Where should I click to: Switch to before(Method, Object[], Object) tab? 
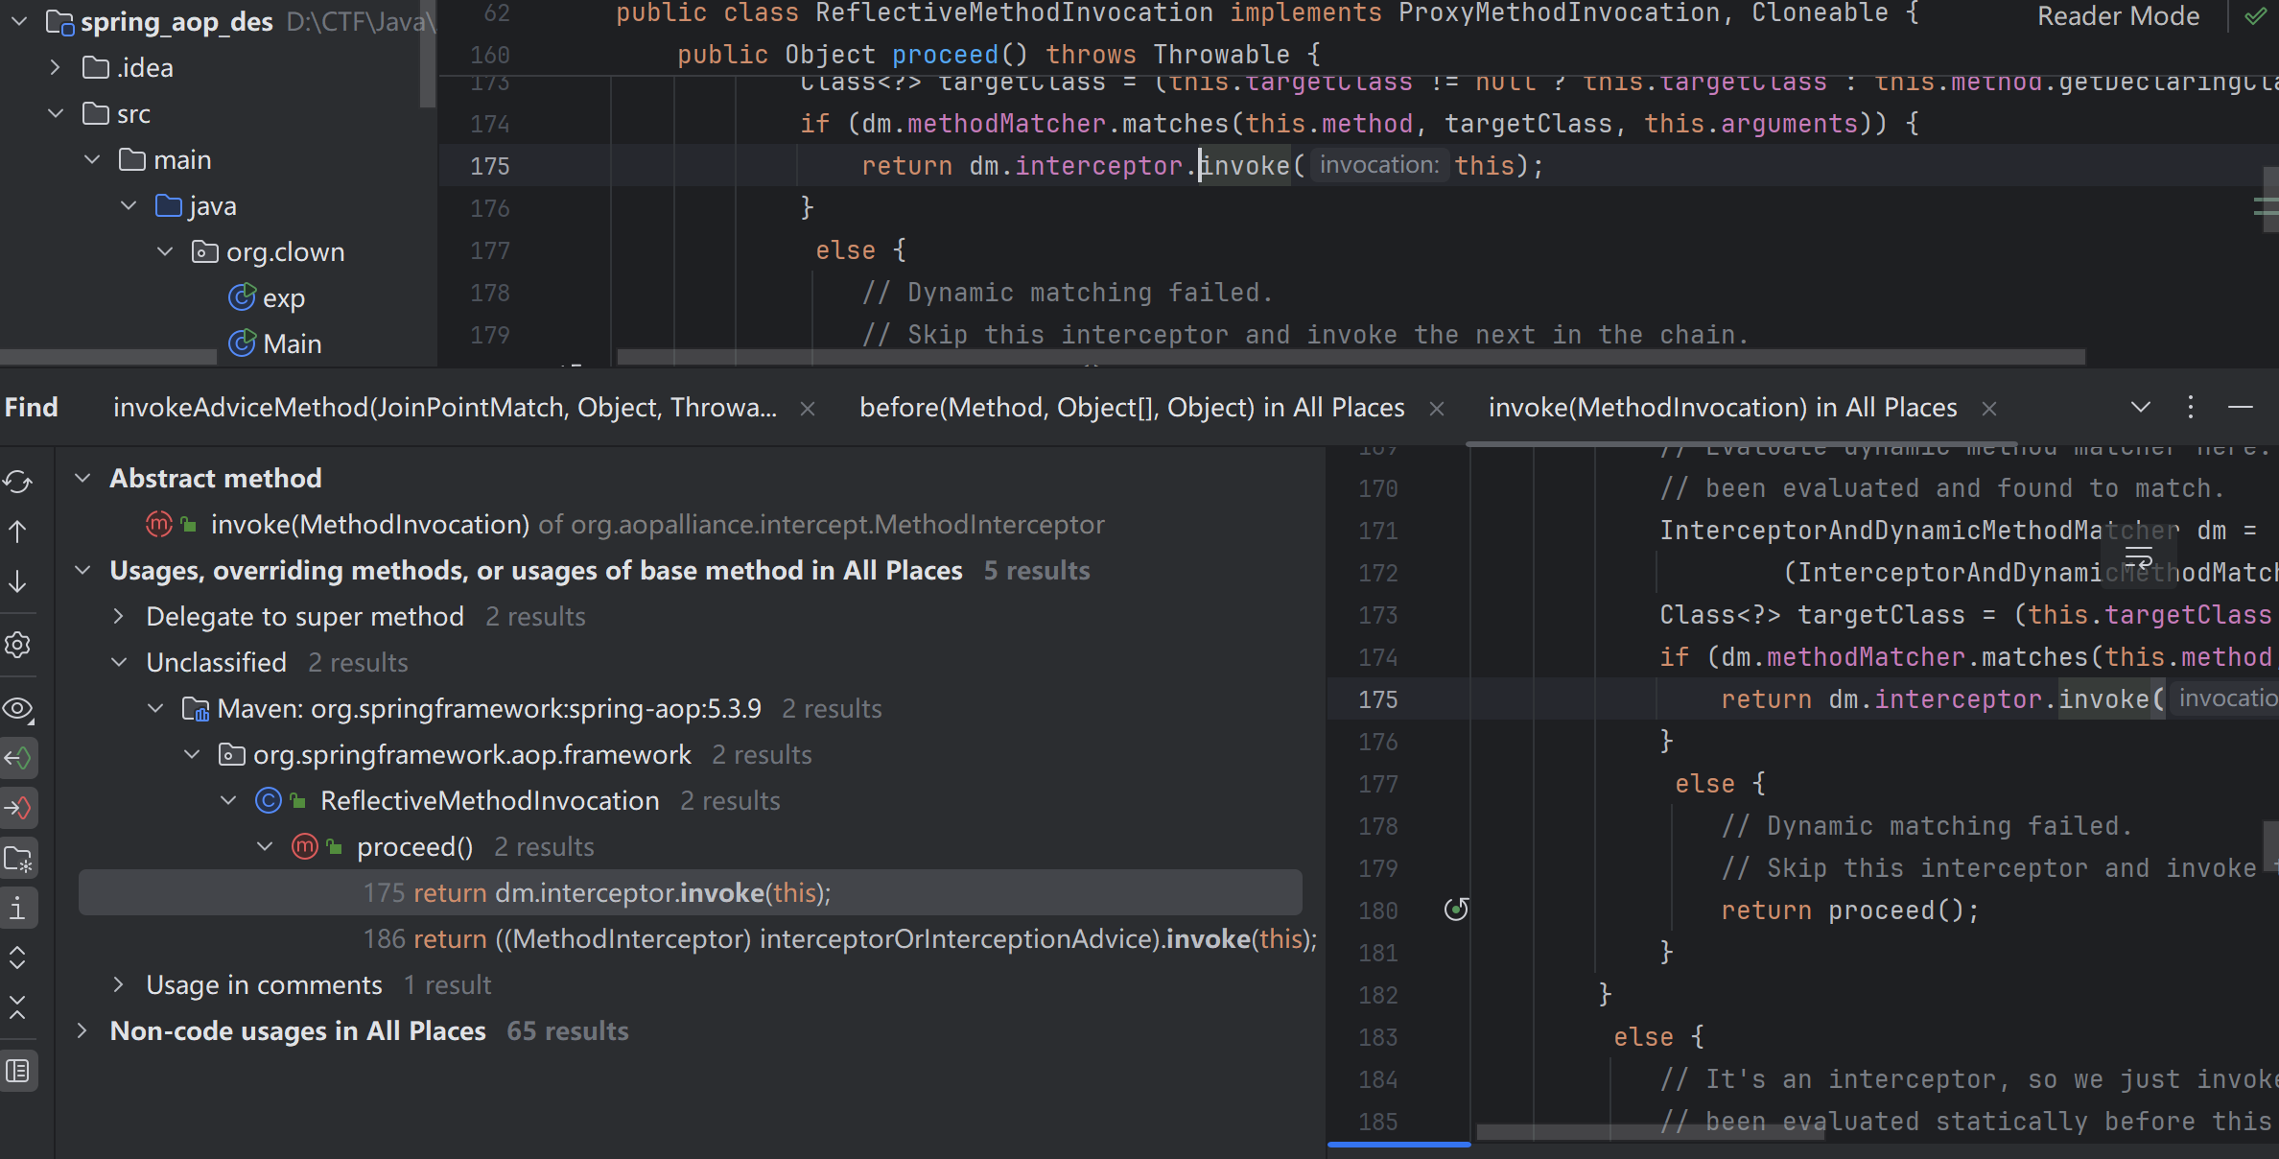(x=1131, y=408)
